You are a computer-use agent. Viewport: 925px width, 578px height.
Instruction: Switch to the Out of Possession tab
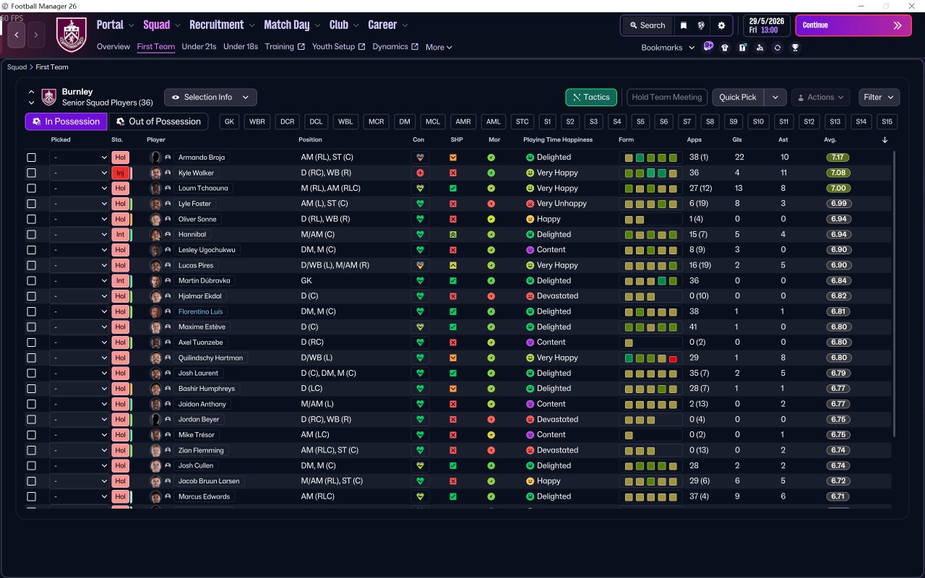click(158, 121)
